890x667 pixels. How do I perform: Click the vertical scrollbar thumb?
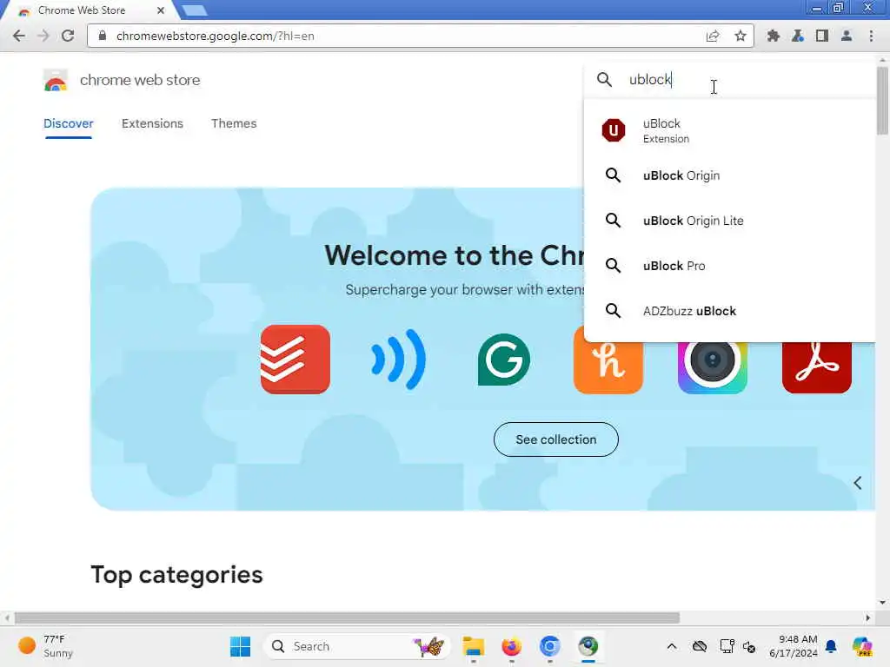pyautogui.click(x=882, y=101)
